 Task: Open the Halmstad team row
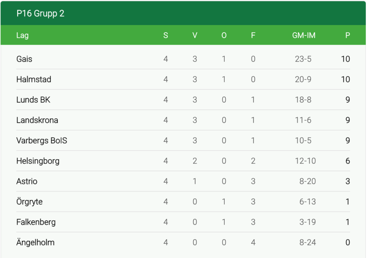click(34, 79)
